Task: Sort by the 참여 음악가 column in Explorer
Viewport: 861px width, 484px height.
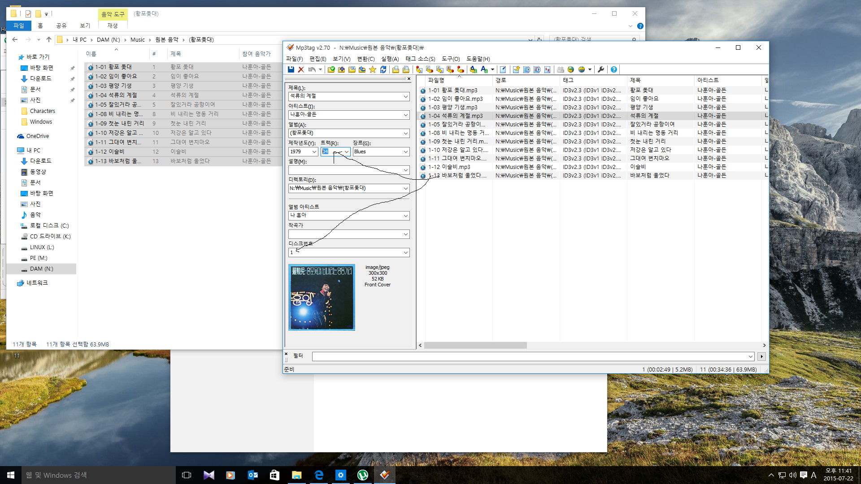Action: tap(257, 54)
